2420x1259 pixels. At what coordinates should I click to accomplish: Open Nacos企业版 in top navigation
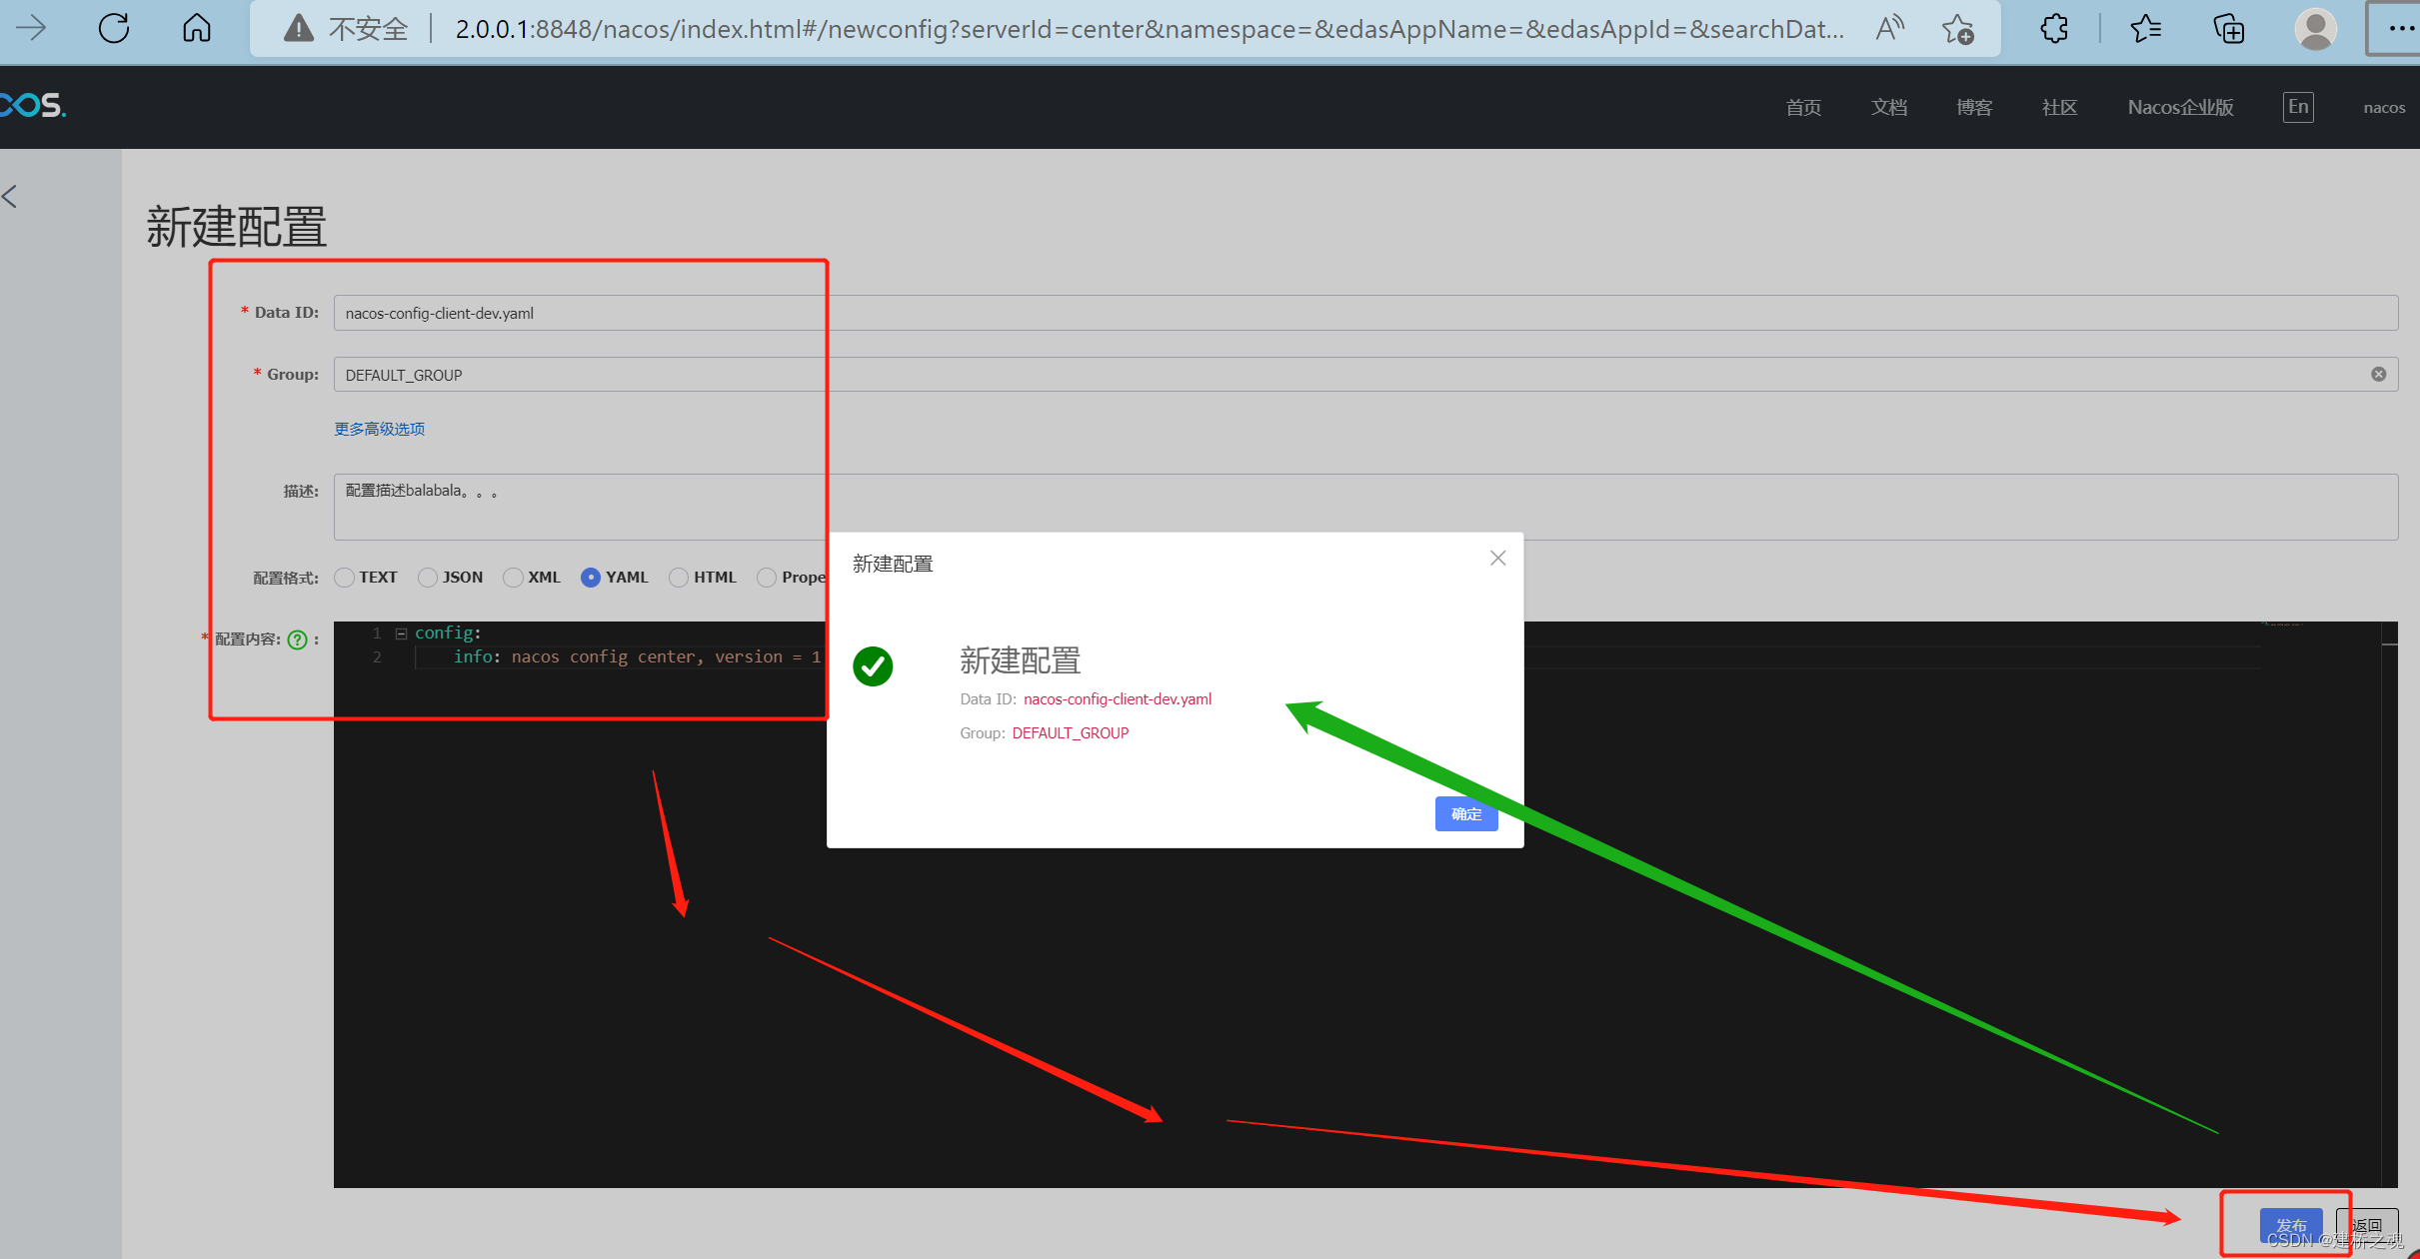click(x=2180, y=107)
